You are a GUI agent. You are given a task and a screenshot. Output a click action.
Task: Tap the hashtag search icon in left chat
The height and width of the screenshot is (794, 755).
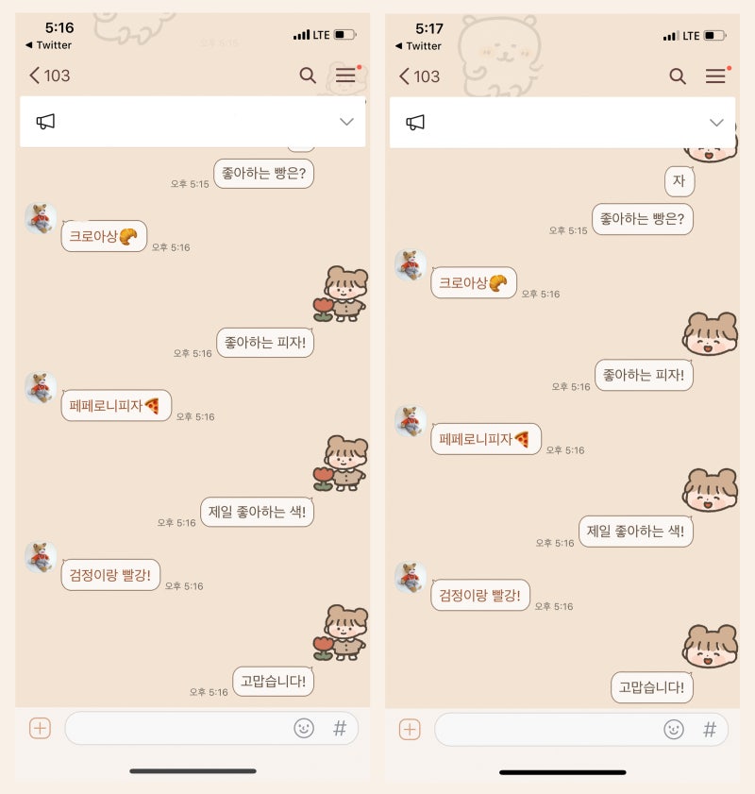pyautogui.click(x=340, y=728)
